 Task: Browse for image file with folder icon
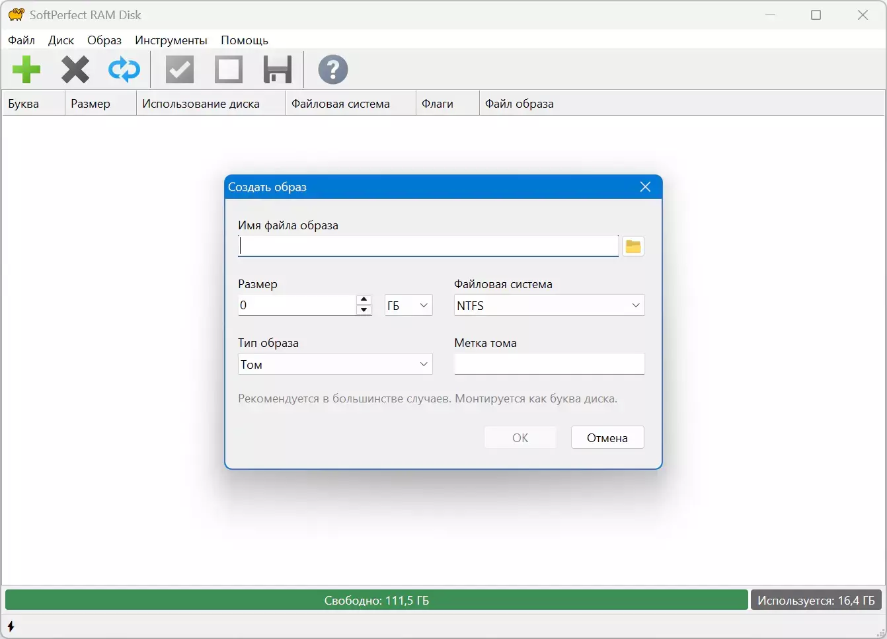click(633, 246)
